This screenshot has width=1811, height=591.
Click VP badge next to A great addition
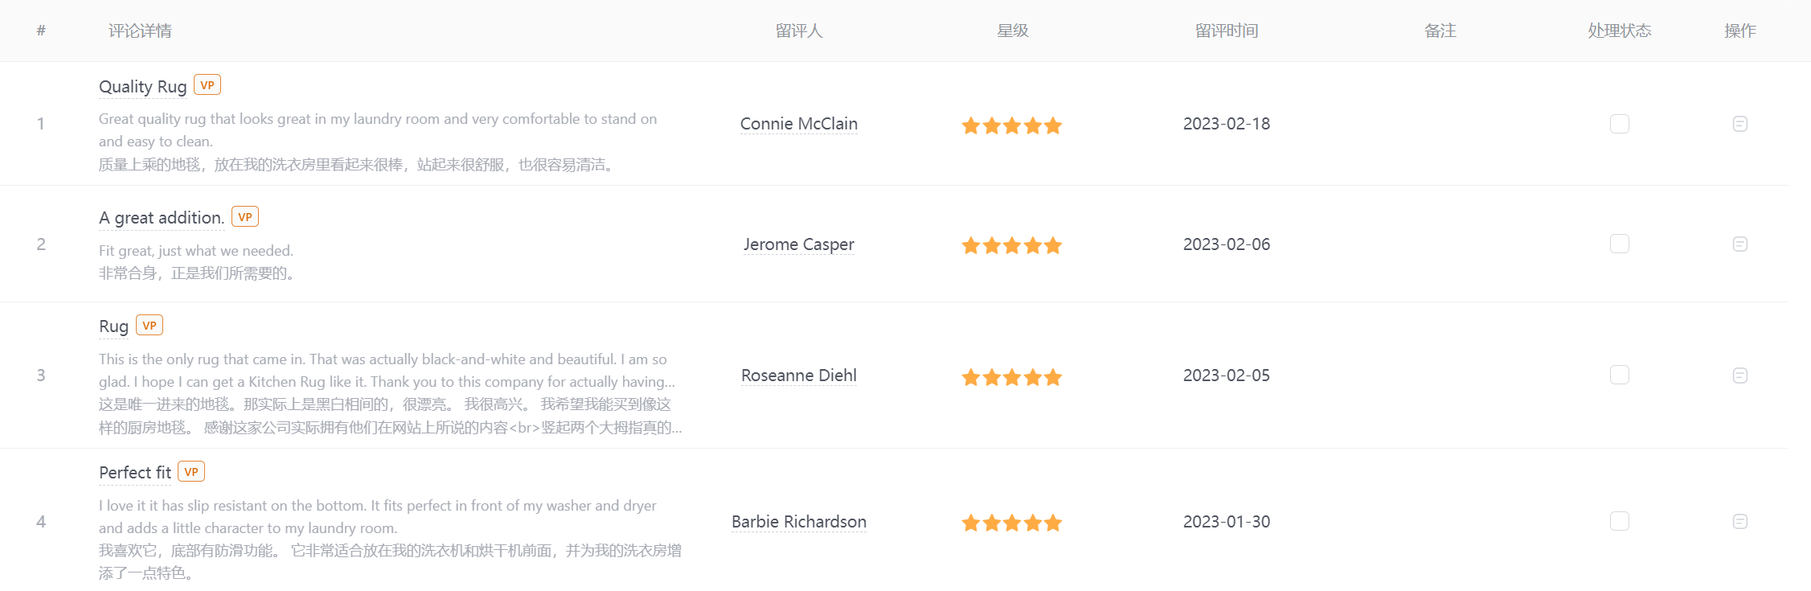(245, 217)
